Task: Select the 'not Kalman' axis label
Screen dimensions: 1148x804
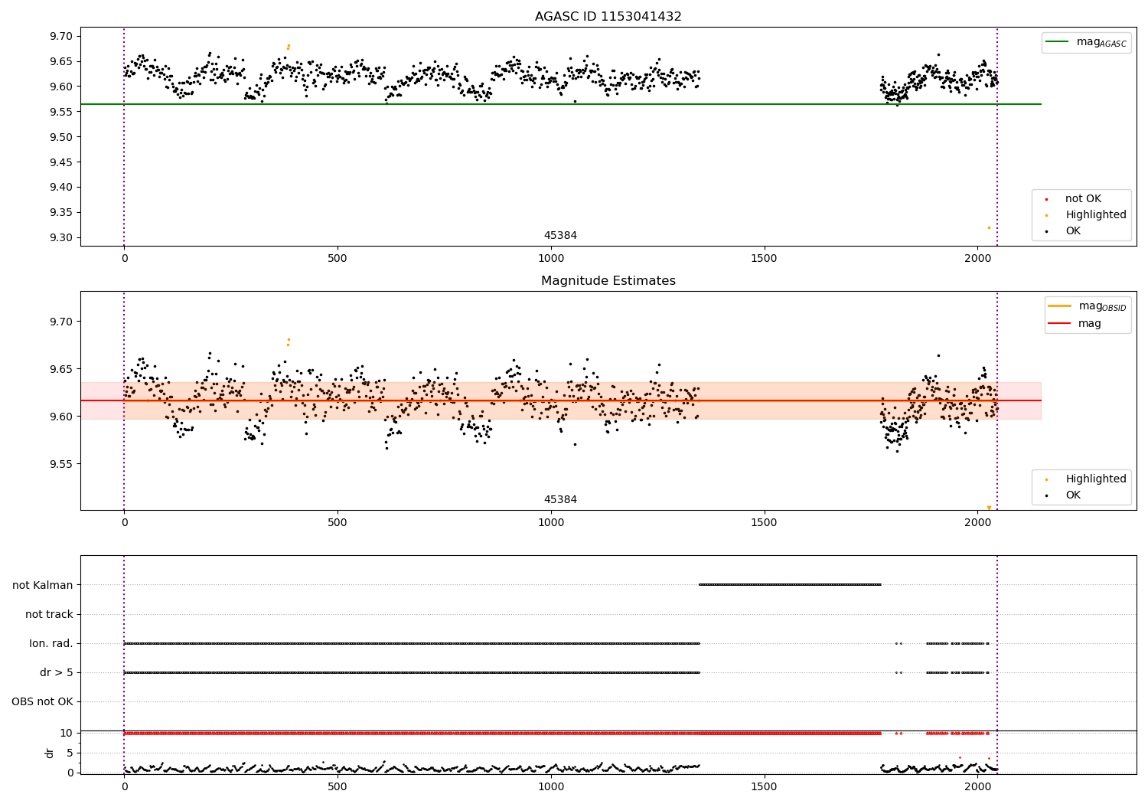Action: tap(43, 585)
